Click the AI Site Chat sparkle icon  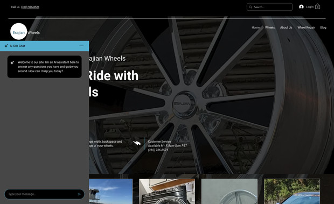6,46
